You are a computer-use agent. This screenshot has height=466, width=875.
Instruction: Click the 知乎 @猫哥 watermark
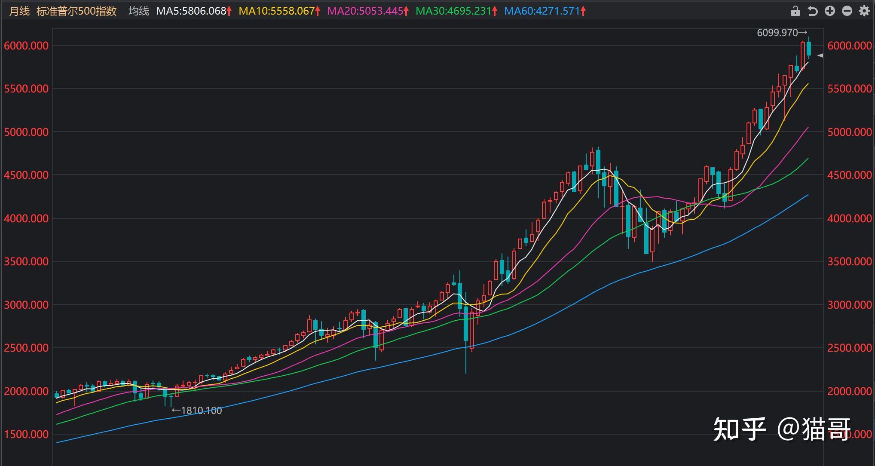pos(782,429)
